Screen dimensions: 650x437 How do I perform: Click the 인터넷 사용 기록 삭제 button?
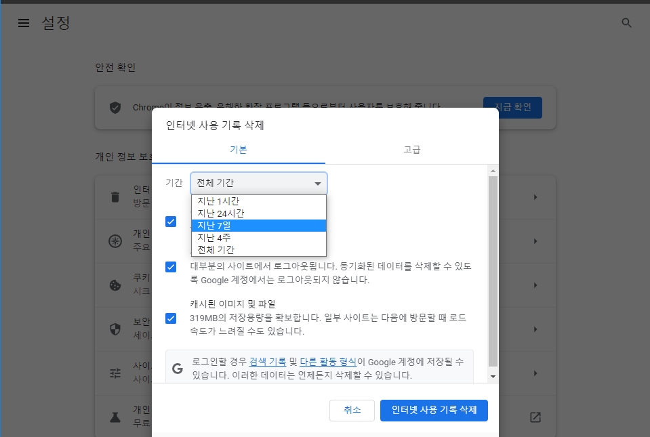click(434, 410)
